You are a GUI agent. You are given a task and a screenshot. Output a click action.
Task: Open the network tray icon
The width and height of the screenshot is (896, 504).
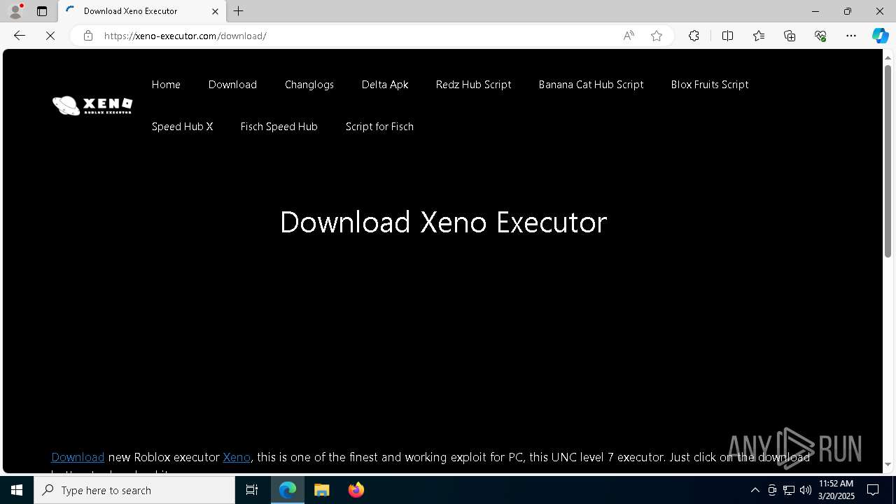coord(789,490)
